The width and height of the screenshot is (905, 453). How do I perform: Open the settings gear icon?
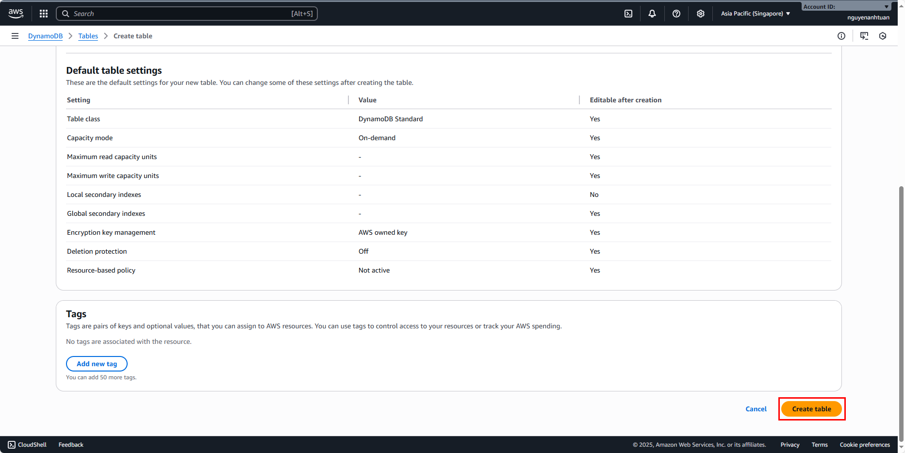pyautogui.click(x=701, y=14)
